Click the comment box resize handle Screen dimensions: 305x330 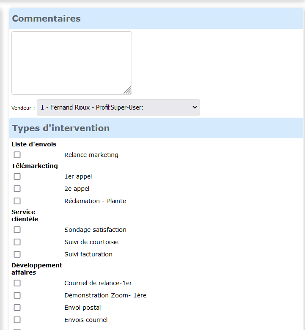click(x=127, y=90)
